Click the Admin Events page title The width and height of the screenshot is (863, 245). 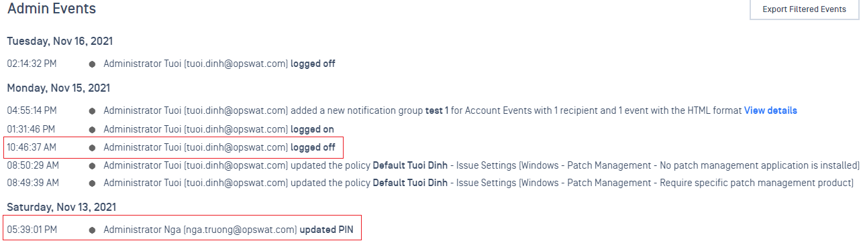[52, 9]
